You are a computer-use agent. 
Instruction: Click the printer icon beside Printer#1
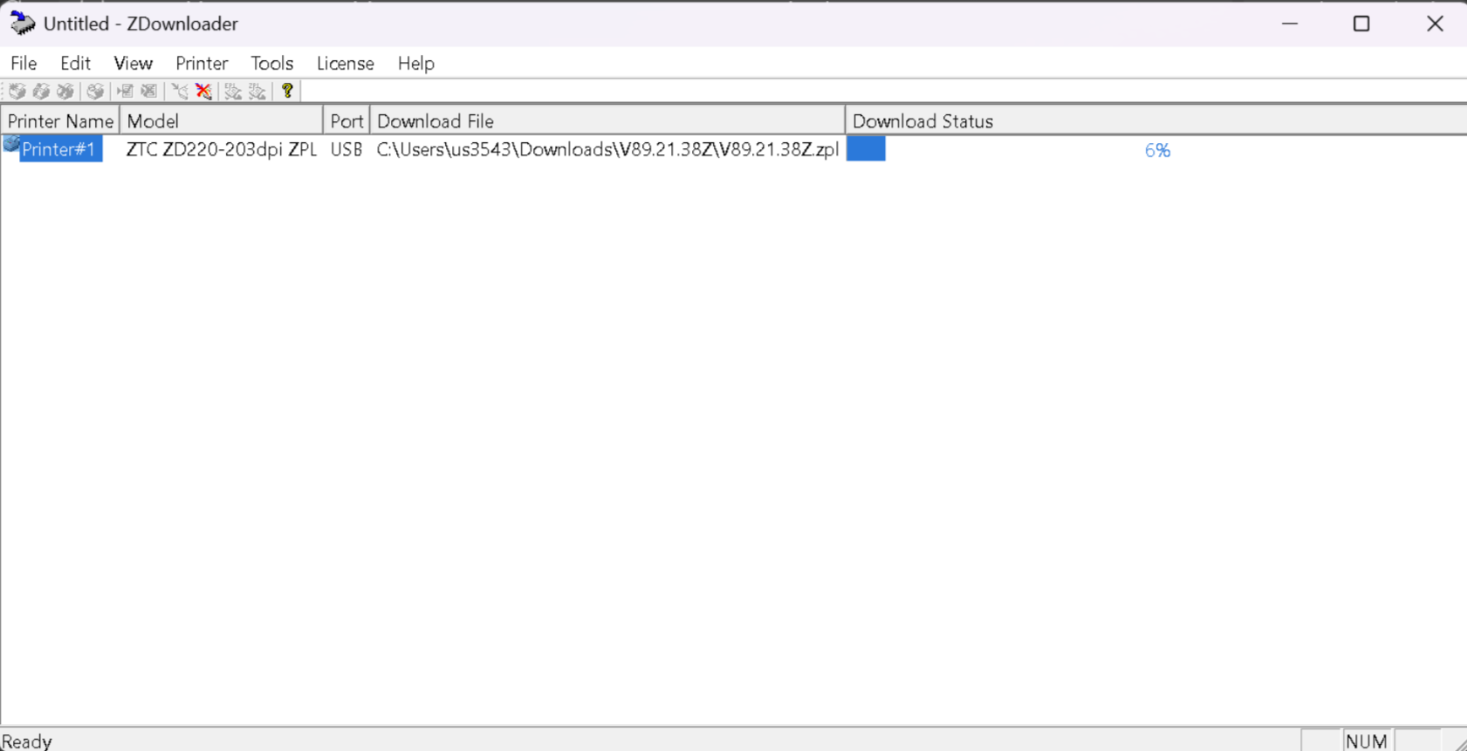pos(10,145)
